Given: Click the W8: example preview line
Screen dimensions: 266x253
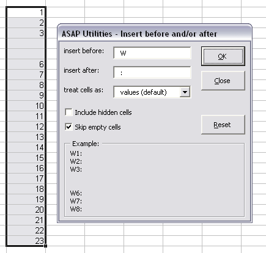Looking at the screenshot, I should tap(76, 209).
